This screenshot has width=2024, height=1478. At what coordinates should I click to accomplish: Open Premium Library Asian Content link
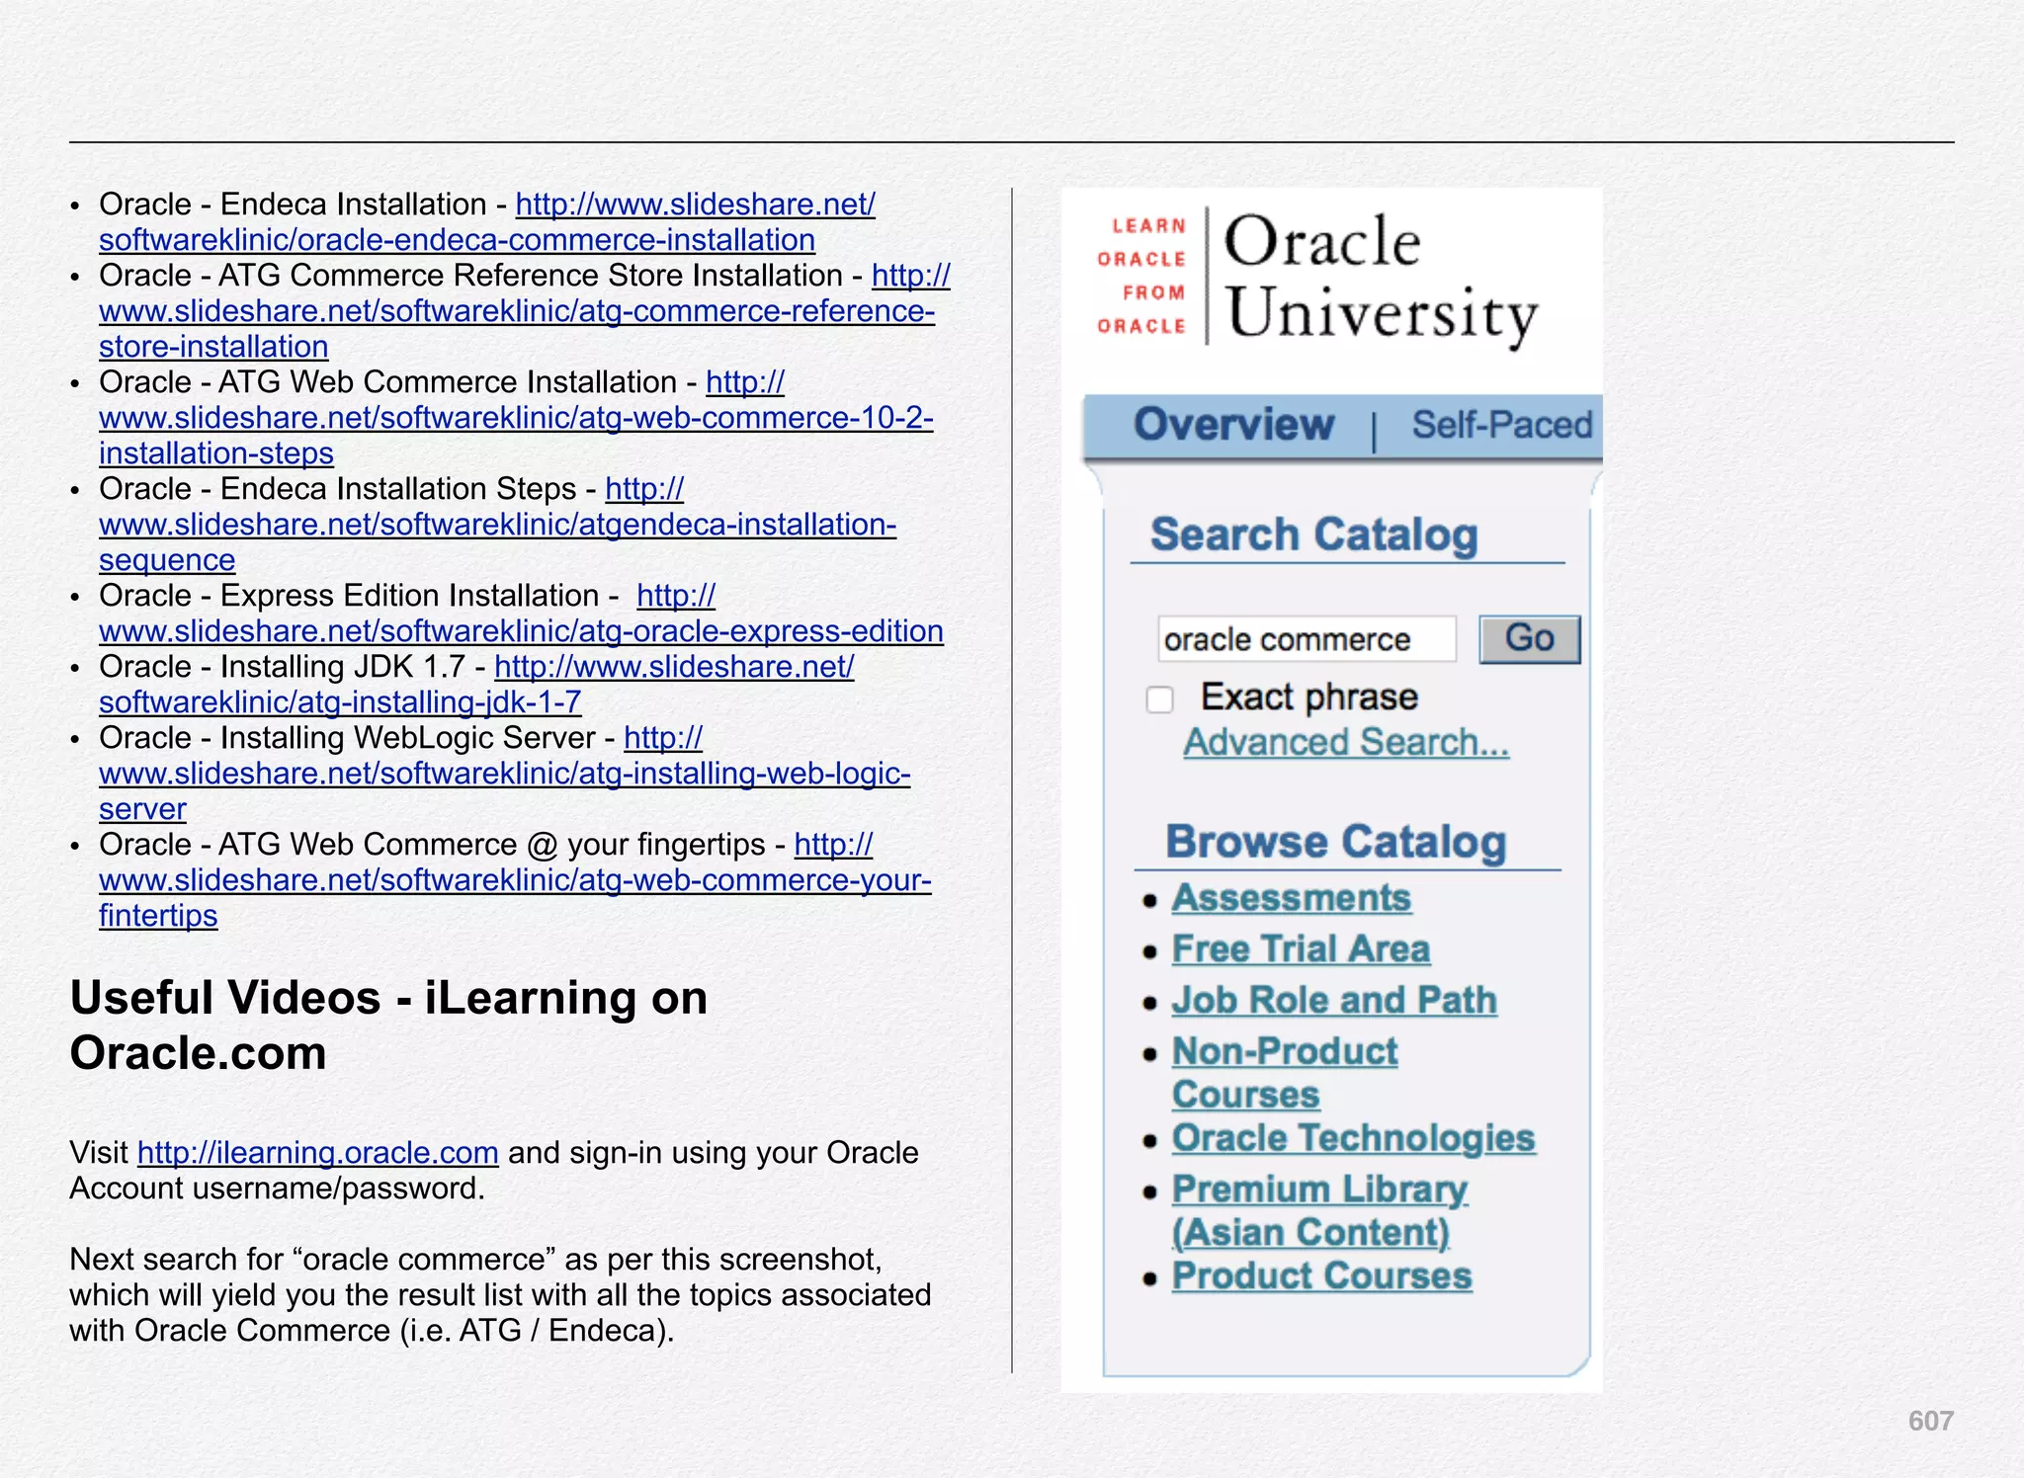tap(1319, 1191)
